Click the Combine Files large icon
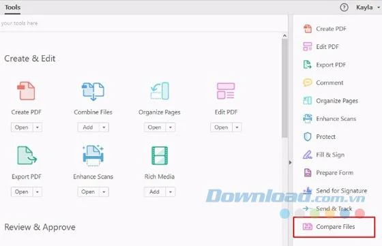The image size is (382, 246). pyautogui.click(x=93, y=91)
